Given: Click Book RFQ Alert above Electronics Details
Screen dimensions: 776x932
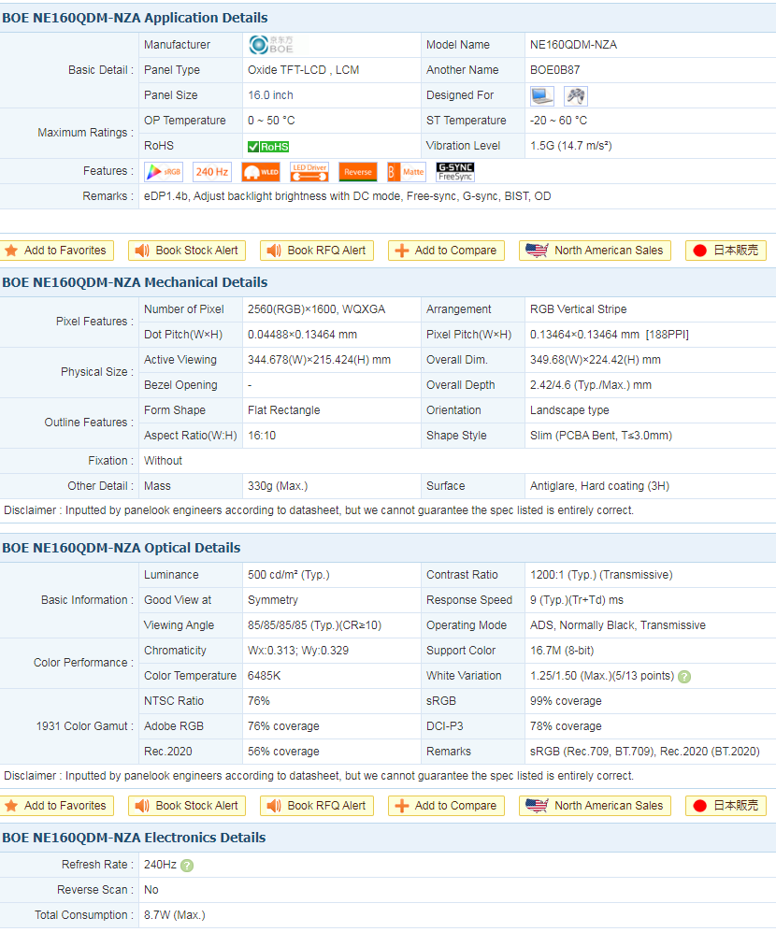Looking at the screenshot, I should tap(317, 806).
